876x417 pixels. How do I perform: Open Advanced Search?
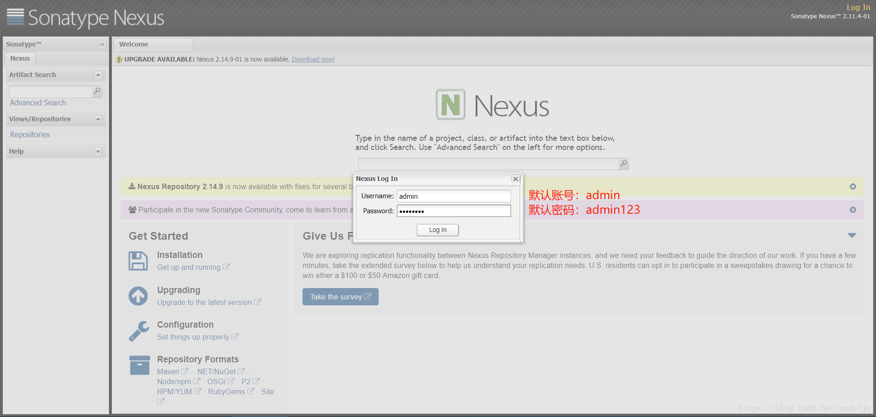point(38,103)
